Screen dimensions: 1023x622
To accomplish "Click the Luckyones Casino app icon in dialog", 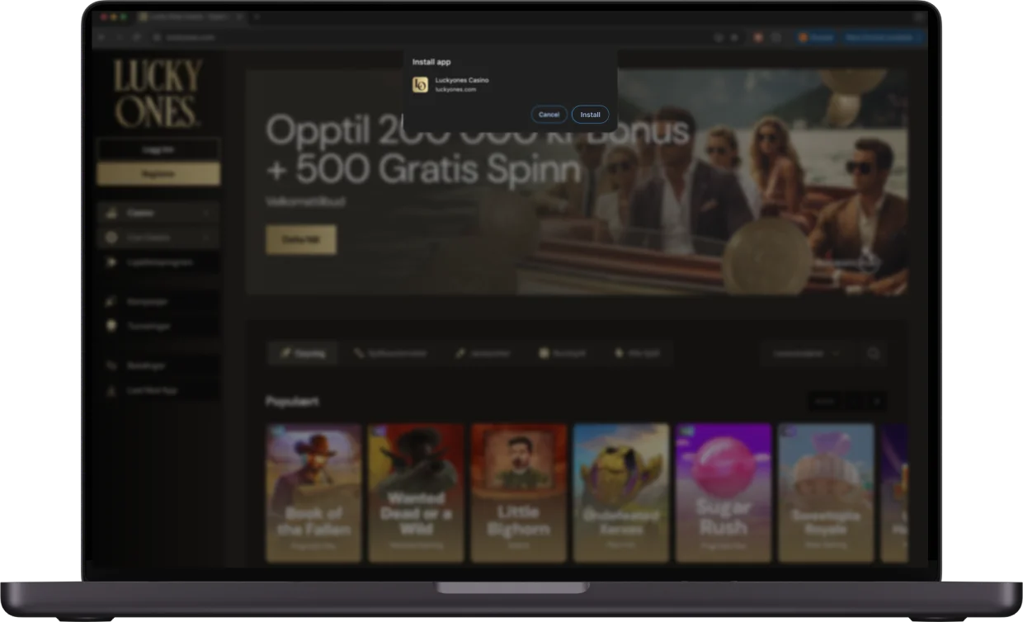I will 421,84.
